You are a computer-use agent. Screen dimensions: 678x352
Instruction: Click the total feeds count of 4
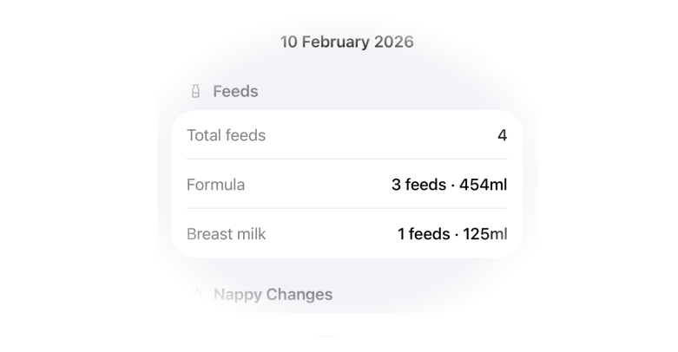[x=502, y=135]
